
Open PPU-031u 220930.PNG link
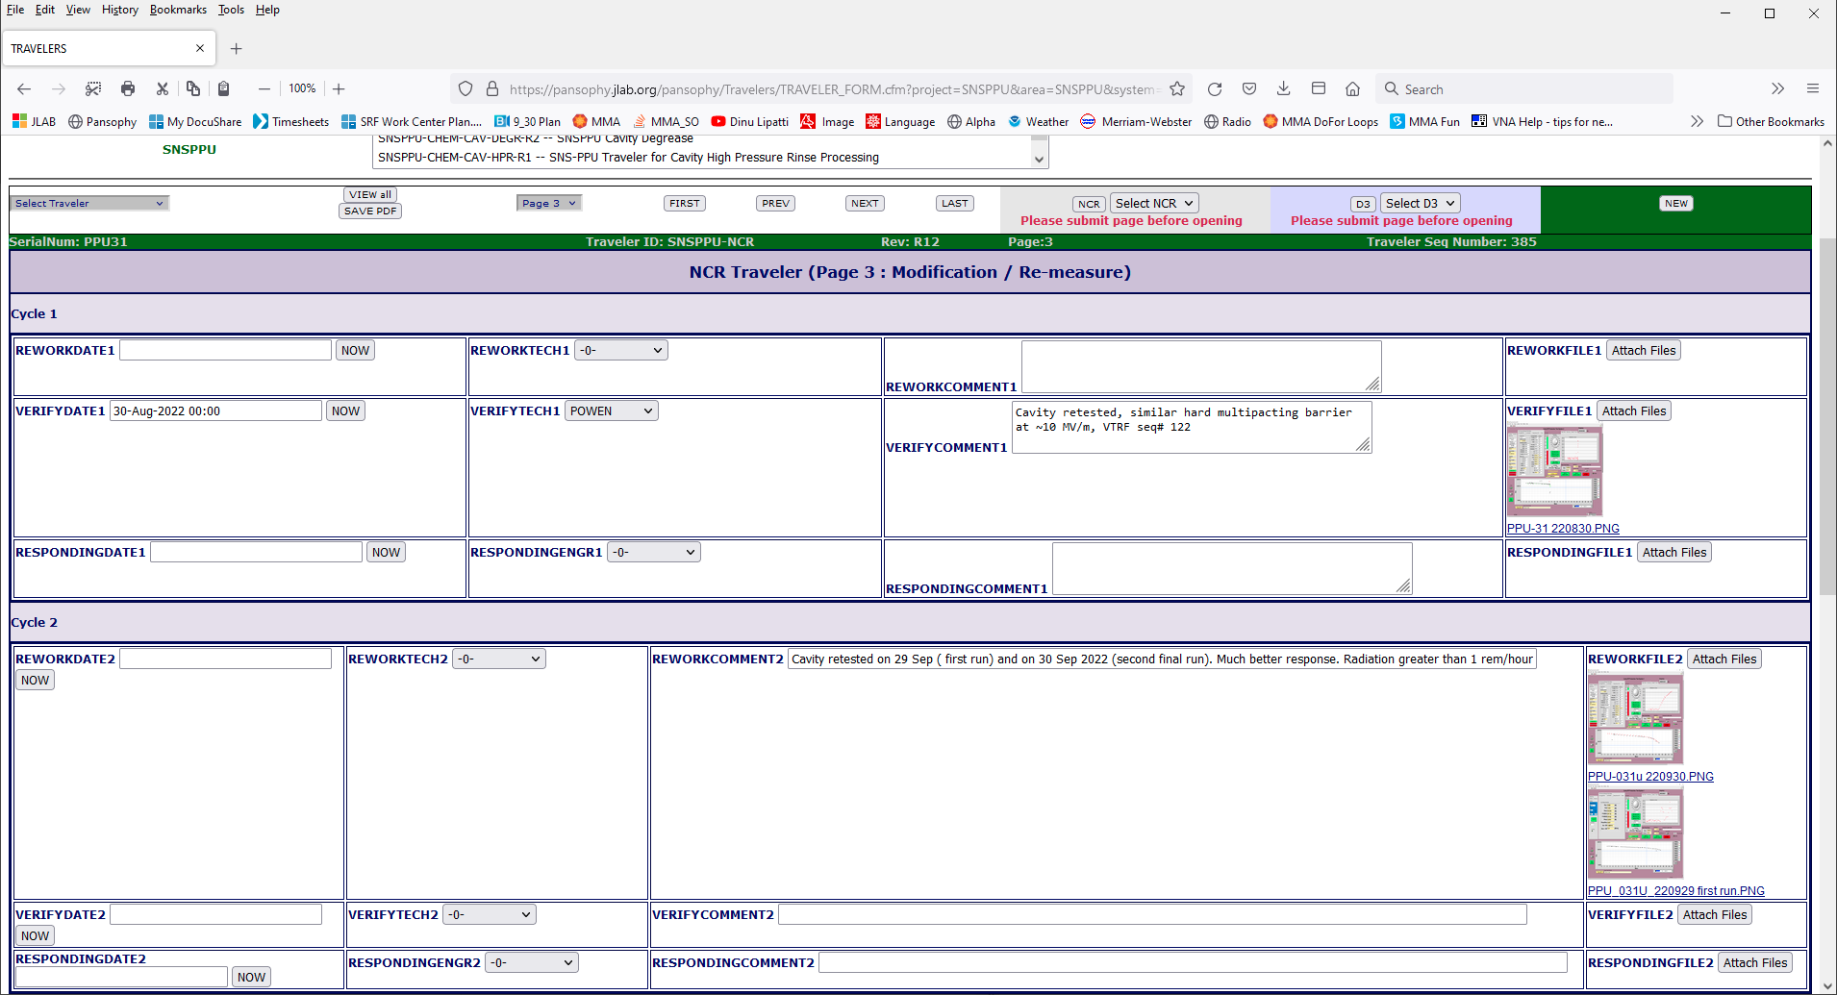coord(1650,777)
